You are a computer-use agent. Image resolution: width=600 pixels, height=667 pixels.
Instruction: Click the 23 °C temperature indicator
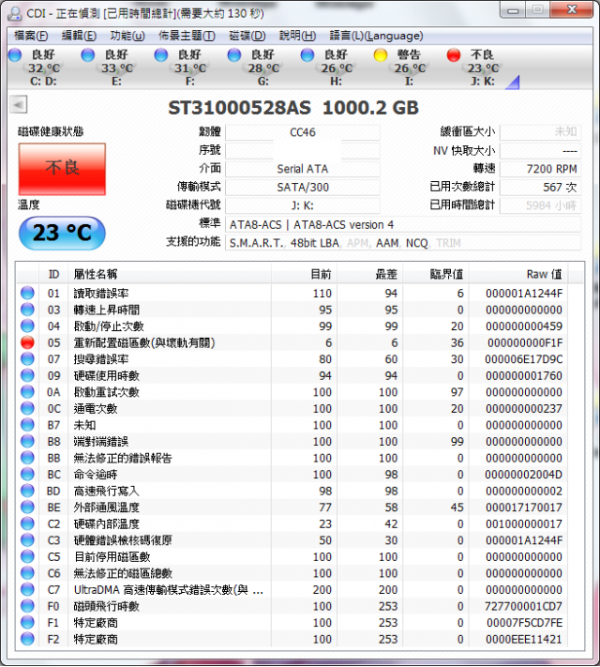62,233
